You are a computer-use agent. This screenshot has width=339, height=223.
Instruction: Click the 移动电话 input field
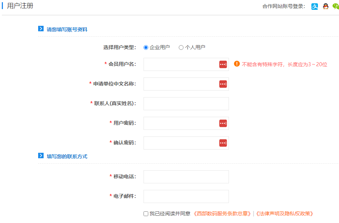(186, 177)
